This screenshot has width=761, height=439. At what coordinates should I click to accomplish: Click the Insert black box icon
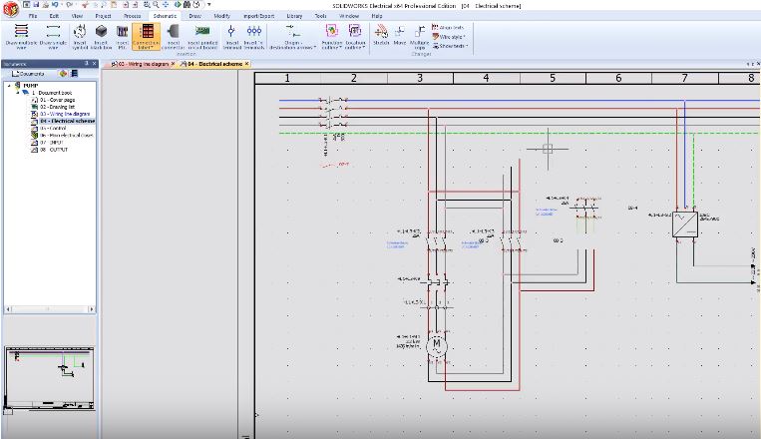click(x=101, y=37)
